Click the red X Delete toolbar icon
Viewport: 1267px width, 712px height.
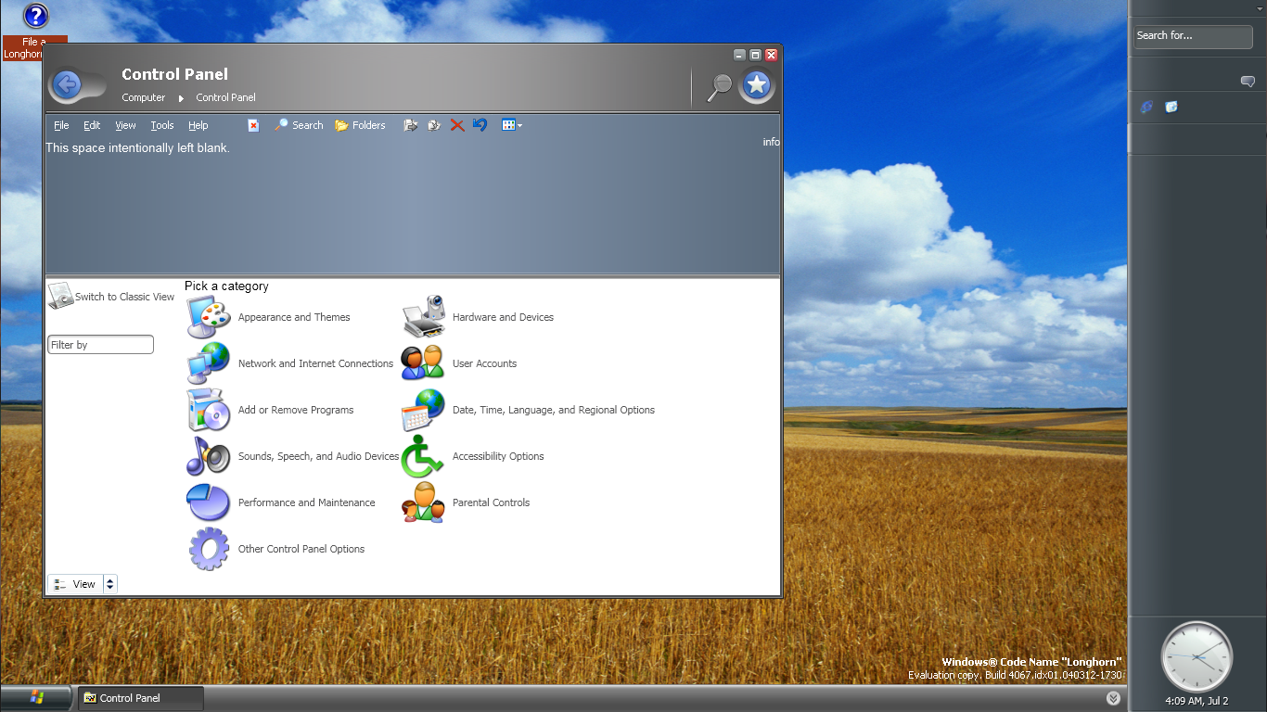click(x=457, y=125)
